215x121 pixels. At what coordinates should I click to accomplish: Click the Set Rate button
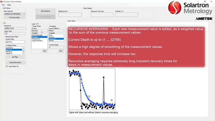point(15,57)
